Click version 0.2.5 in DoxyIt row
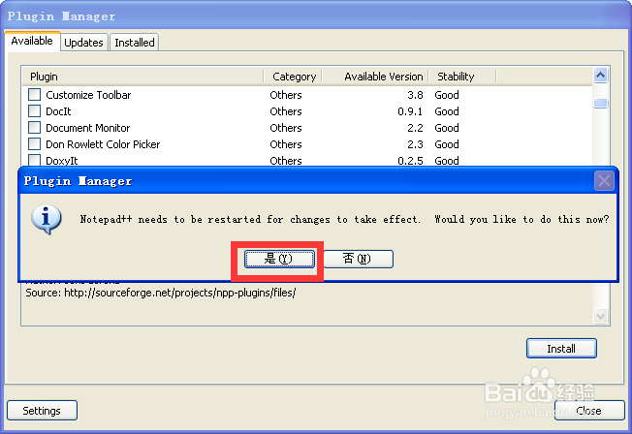Viewport: 632px width, 434px height. pyautogui.click(x=410, y=161)
